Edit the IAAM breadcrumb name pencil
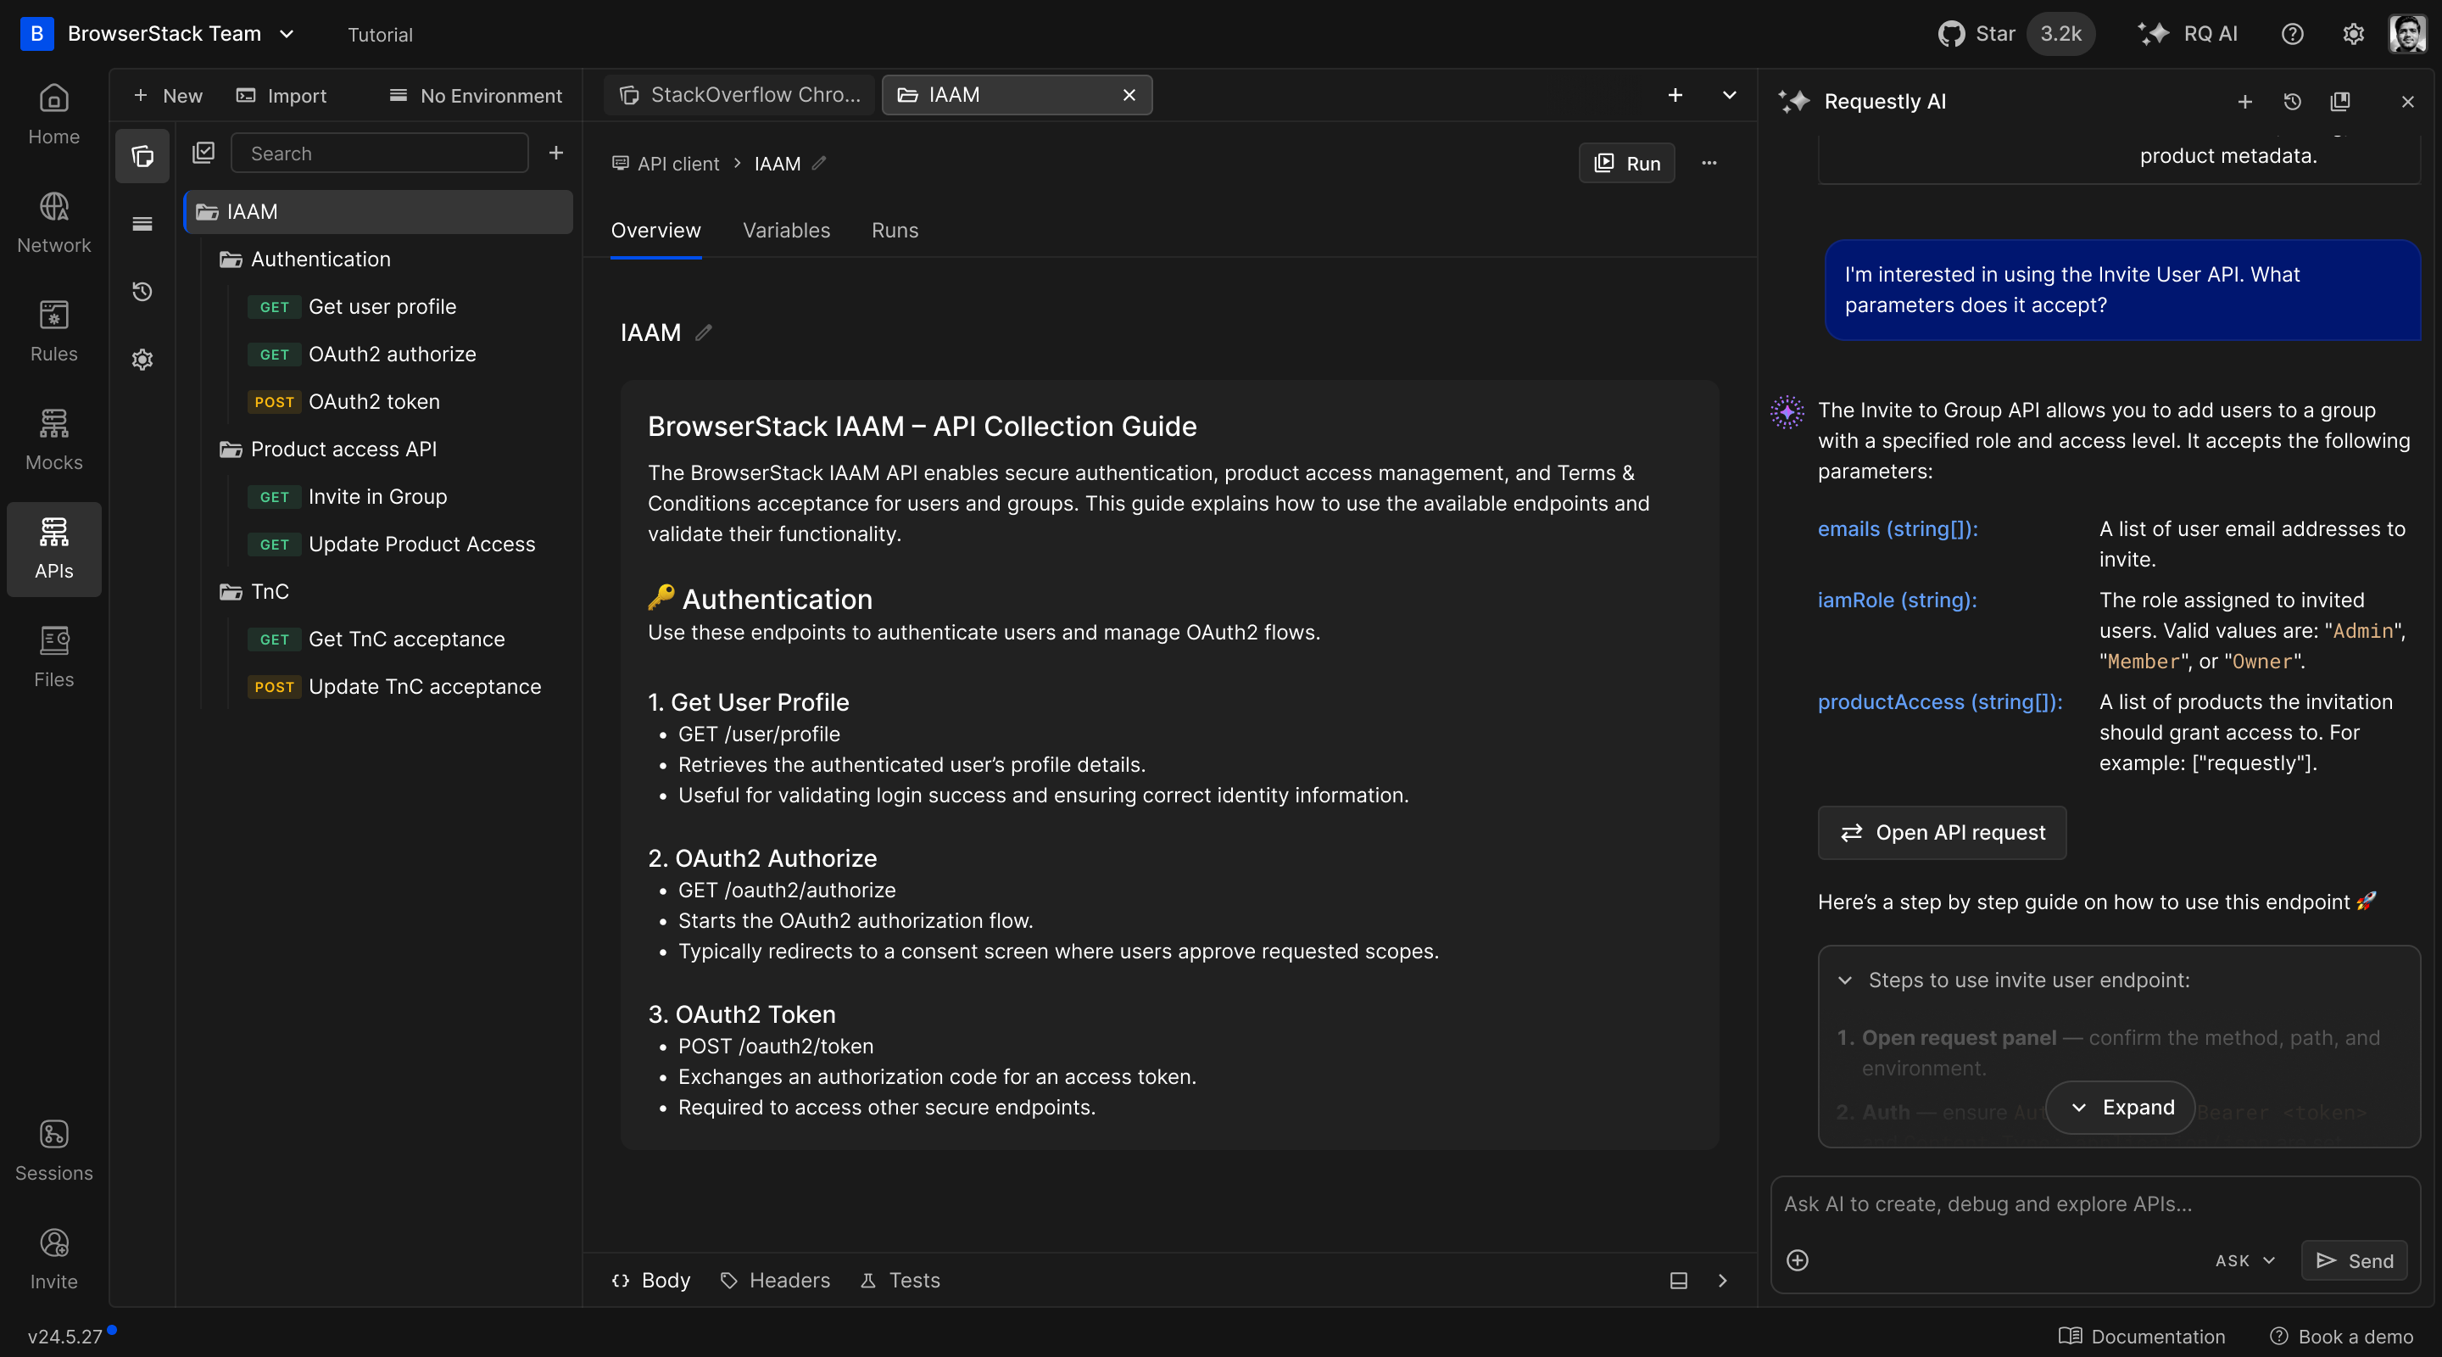Screen dimensions: 2442x1357 [820, 163]
